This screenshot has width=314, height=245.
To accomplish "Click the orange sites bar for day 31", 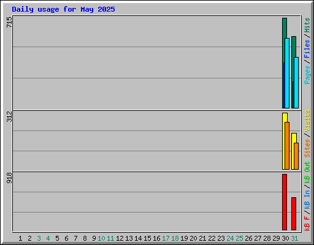I will click(x=296, y=156).
